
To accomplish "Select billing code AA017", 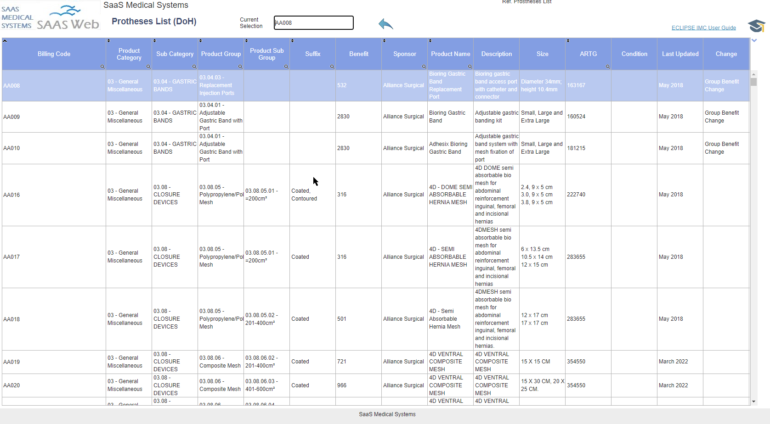I will (x=11, y=257).
